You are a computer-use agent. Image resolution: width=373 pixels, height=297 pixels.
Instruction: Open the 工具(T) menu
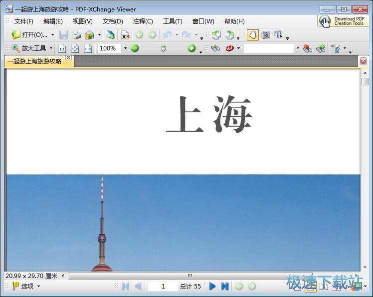tap(173, 21)
